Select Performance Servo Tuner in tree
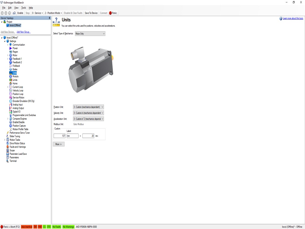This screenshot has width=305, height=229. [20, 133]
